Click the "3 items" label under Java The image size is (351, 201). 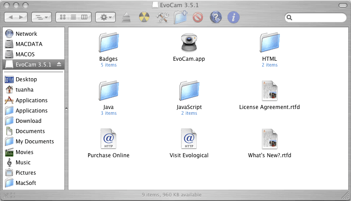point(109,113)
